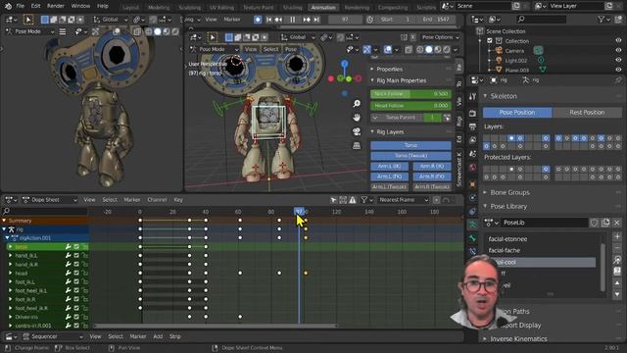Open the Strip menu in Sequencer
The width and height of the screenshot is (627, 353).
click(x=175, y=336)
